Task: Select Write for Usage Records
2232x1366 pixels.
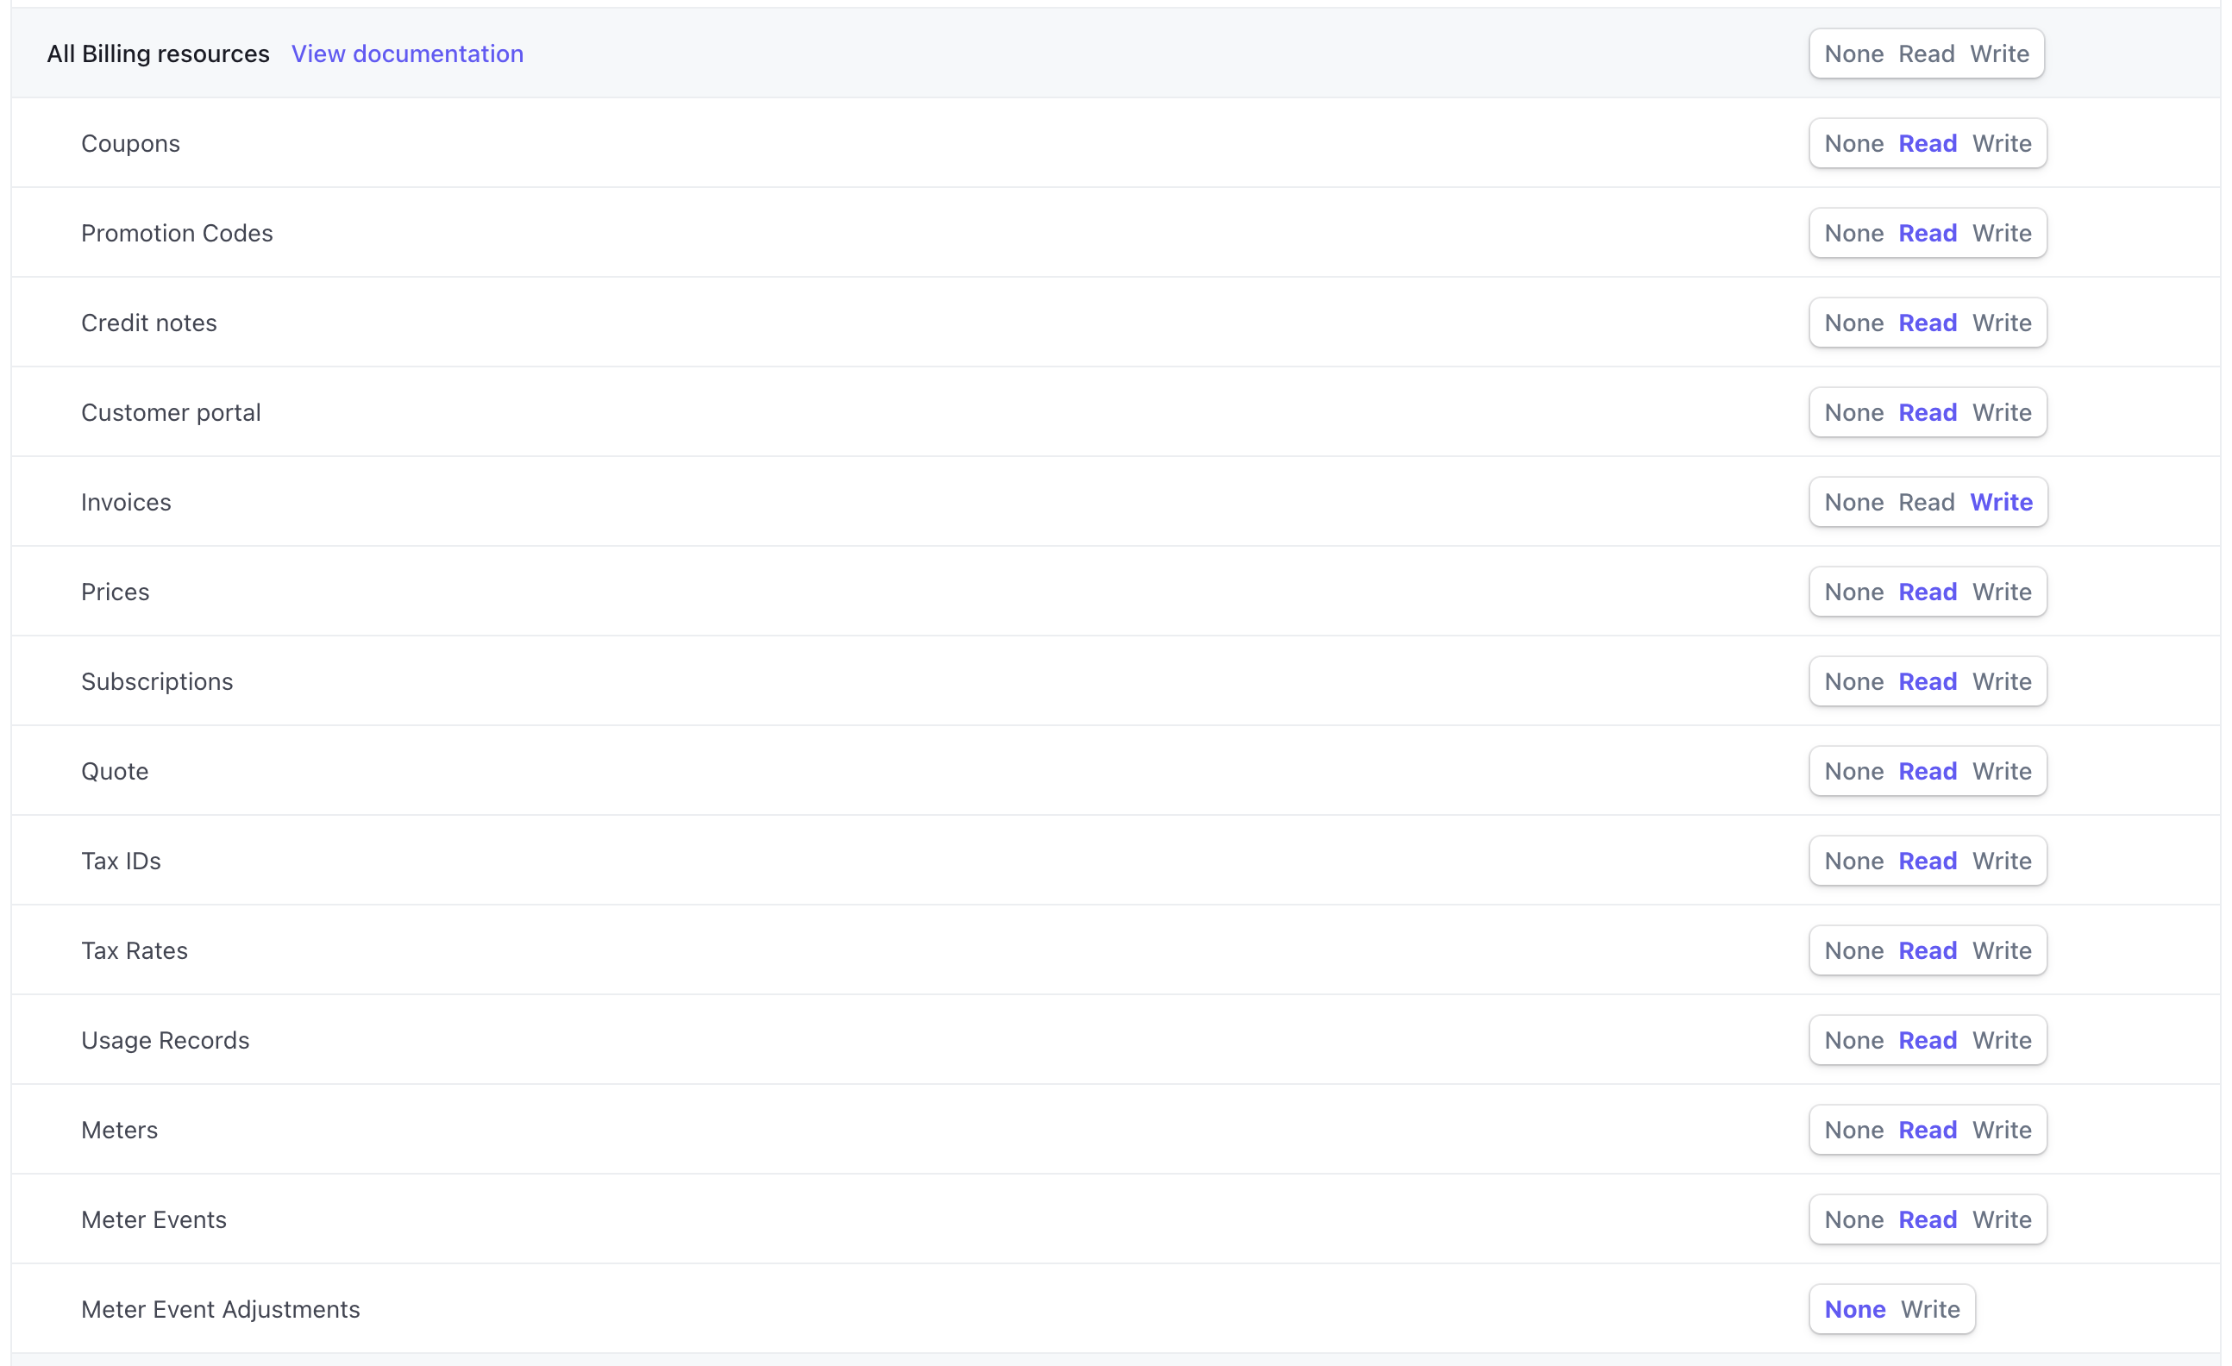Action: coord(2002,1040)
